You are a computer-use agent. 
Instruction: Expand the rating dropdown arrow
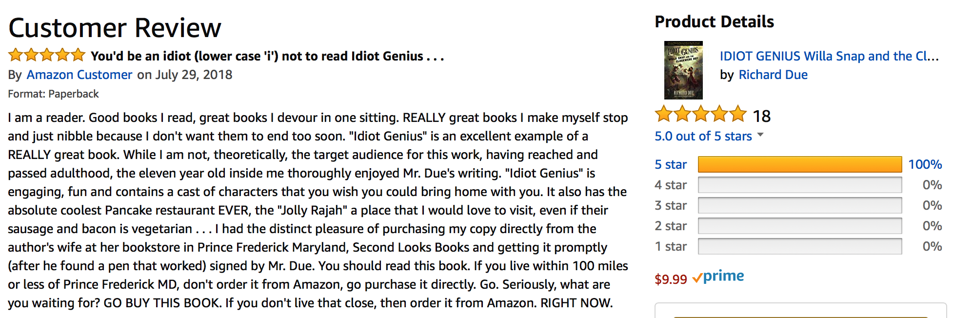coord(760,135)
